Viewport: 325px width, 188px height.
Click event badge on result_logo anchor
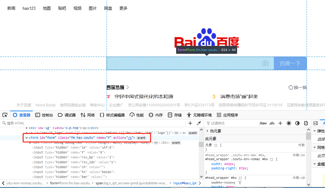193,133
